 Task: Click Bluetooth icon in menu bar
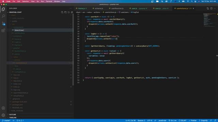[x=179, y=1]
